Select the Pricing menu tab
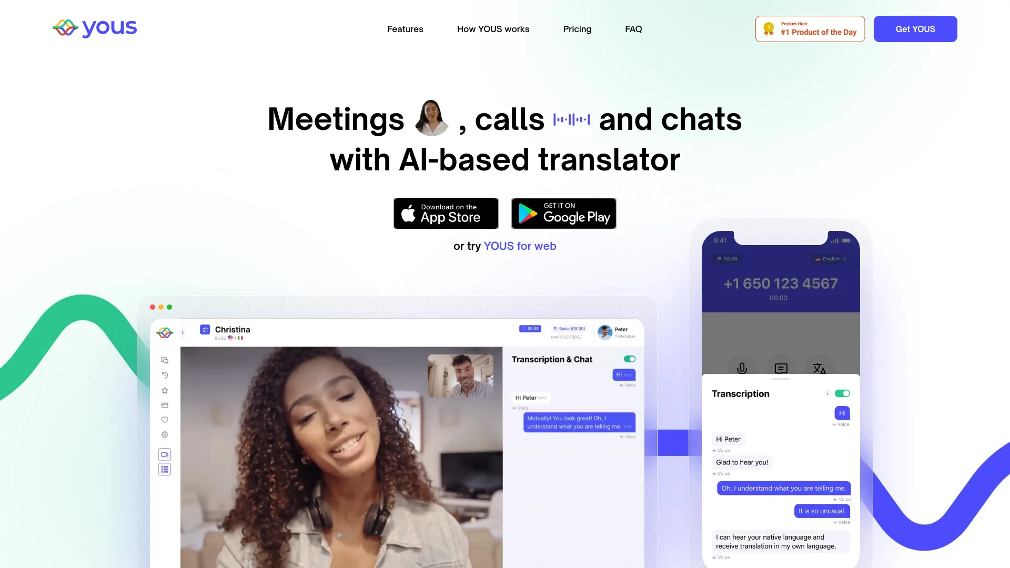This screenshot has width=1010, height=568. click(577, 29)
